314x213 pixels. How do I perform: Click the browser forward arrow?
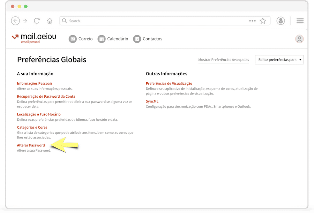click(x=25, y=21)
